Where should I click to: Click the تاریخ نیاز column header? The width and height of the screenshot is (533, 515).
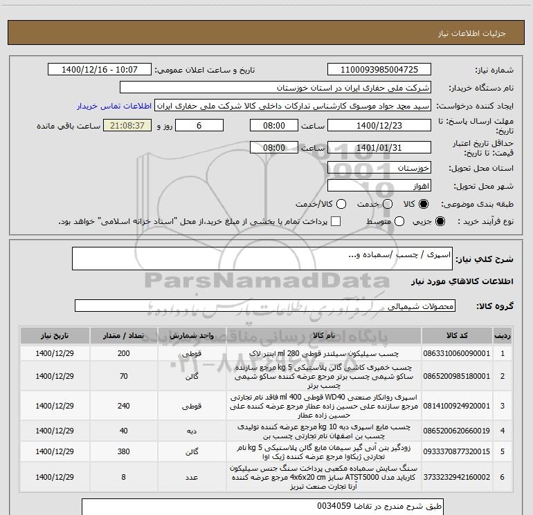click(x=55, y=335)
